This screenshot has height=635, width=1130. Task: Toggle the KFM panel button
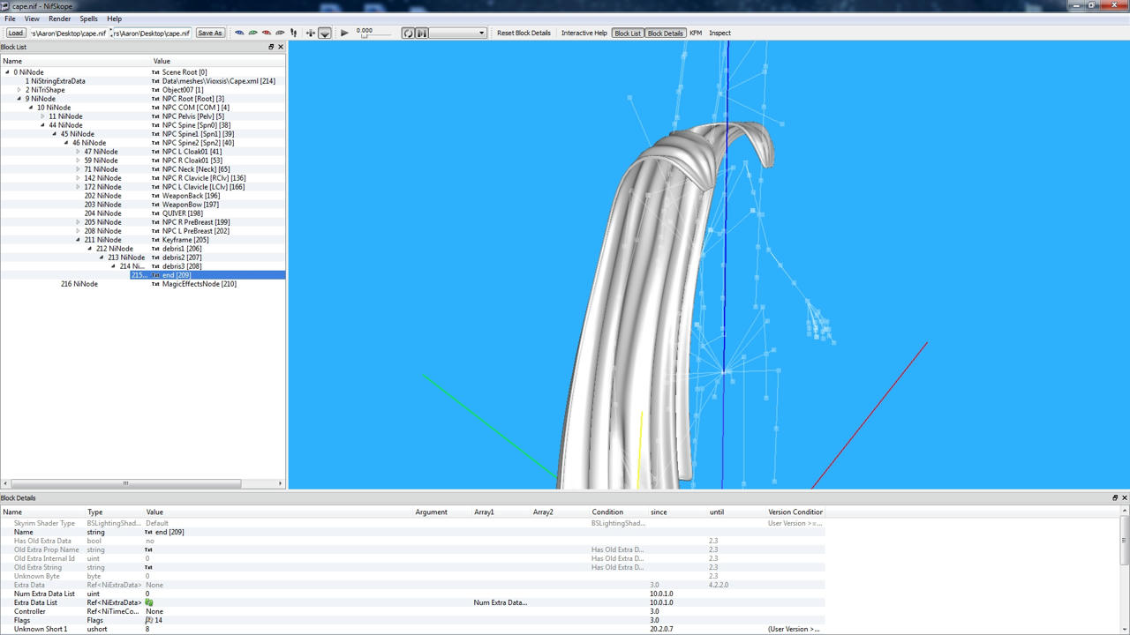[696, 34]
